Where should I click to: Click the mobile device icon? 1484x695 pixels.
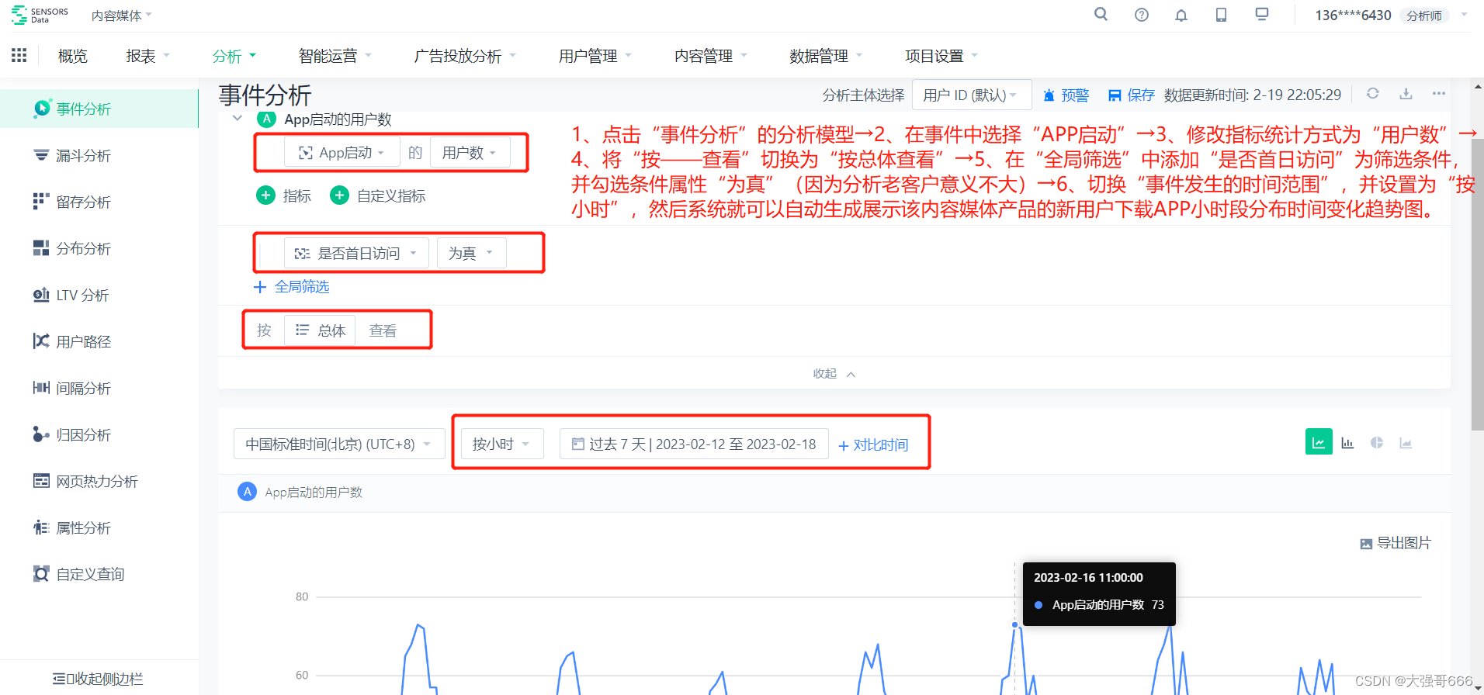(1221, 15)
